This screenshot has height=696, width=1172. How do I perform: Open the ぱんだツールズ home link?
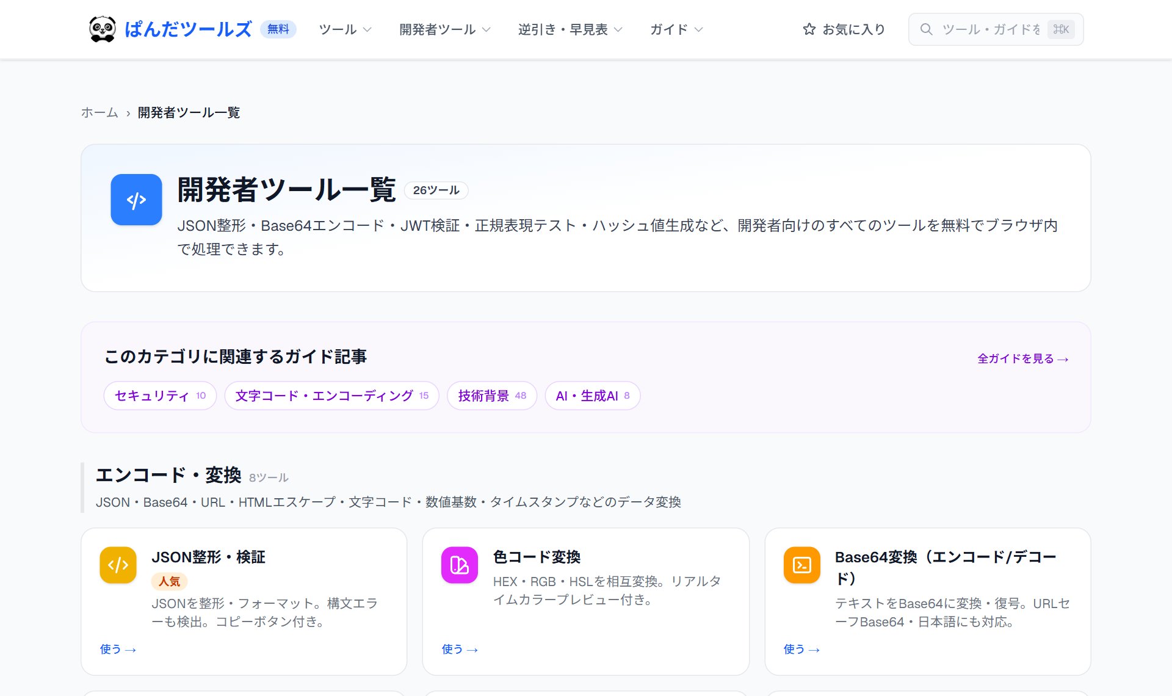point(188,29)
